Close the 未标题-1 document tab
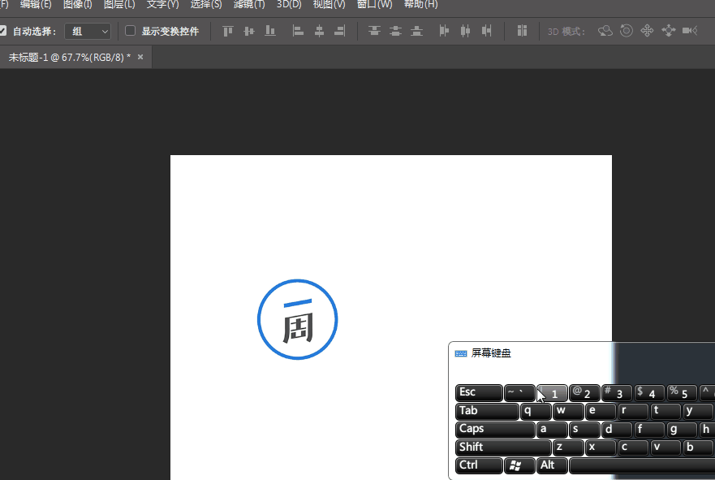The width and height of the screenshot is (715, 480). coord(140,57)
